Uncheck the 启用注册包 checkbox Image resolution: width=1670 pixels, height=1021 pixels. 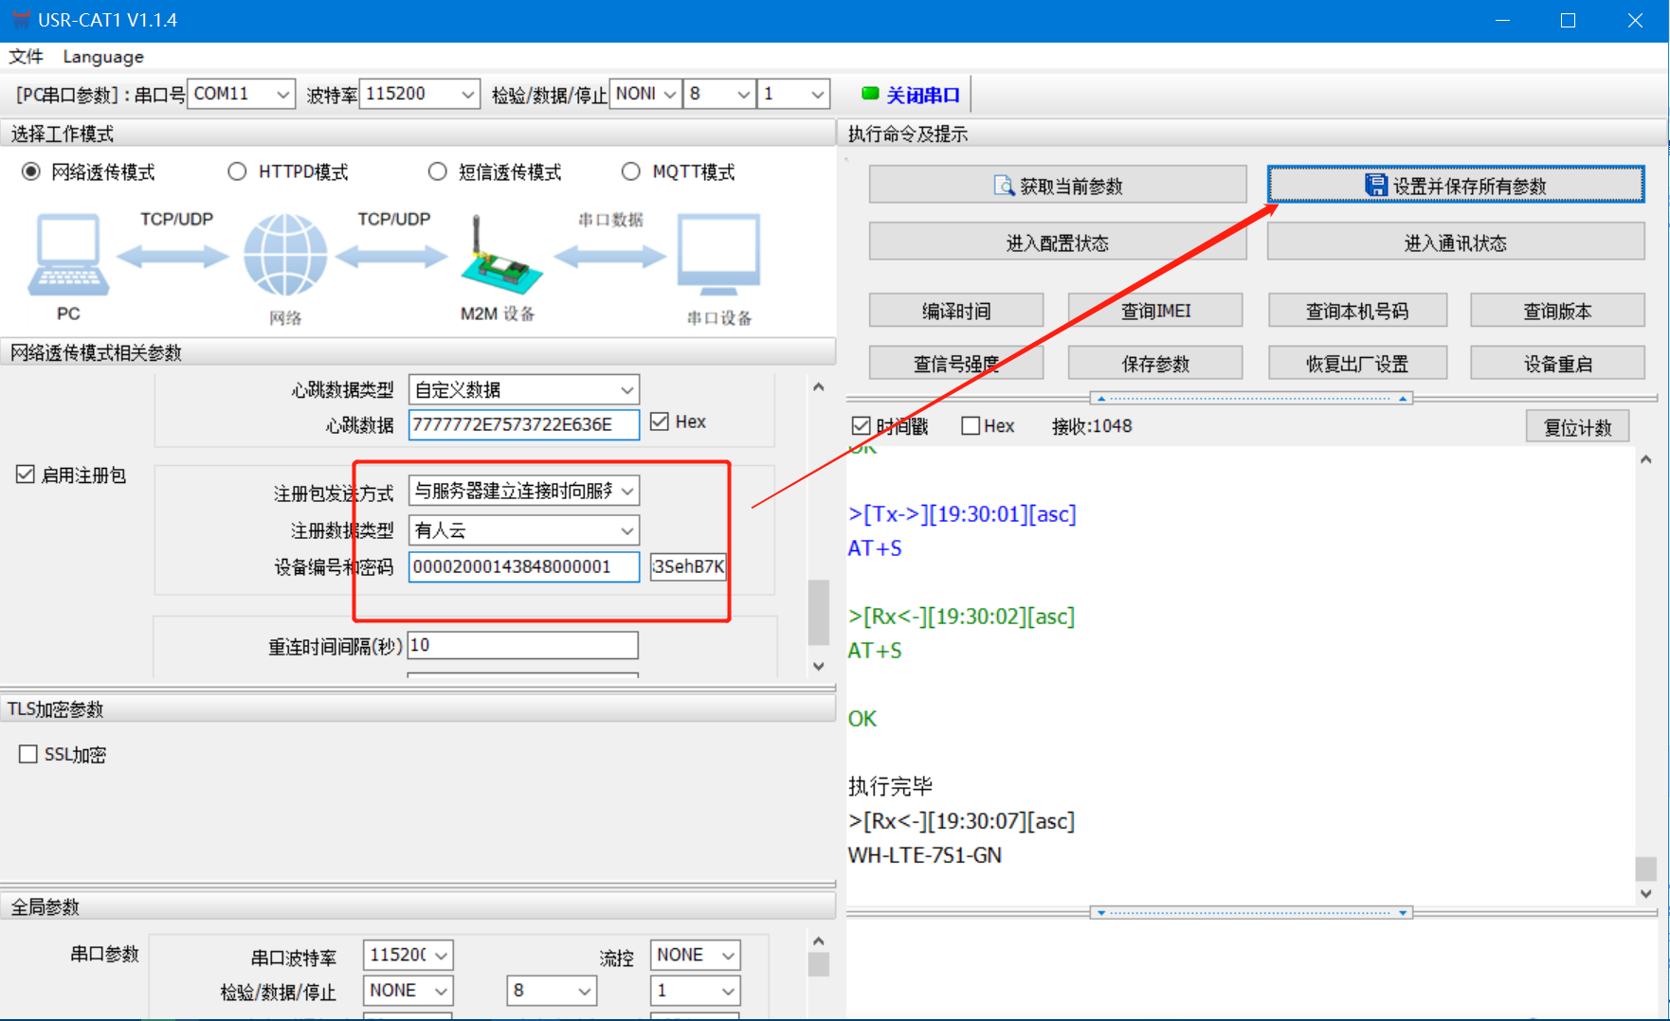click(26, 475)
